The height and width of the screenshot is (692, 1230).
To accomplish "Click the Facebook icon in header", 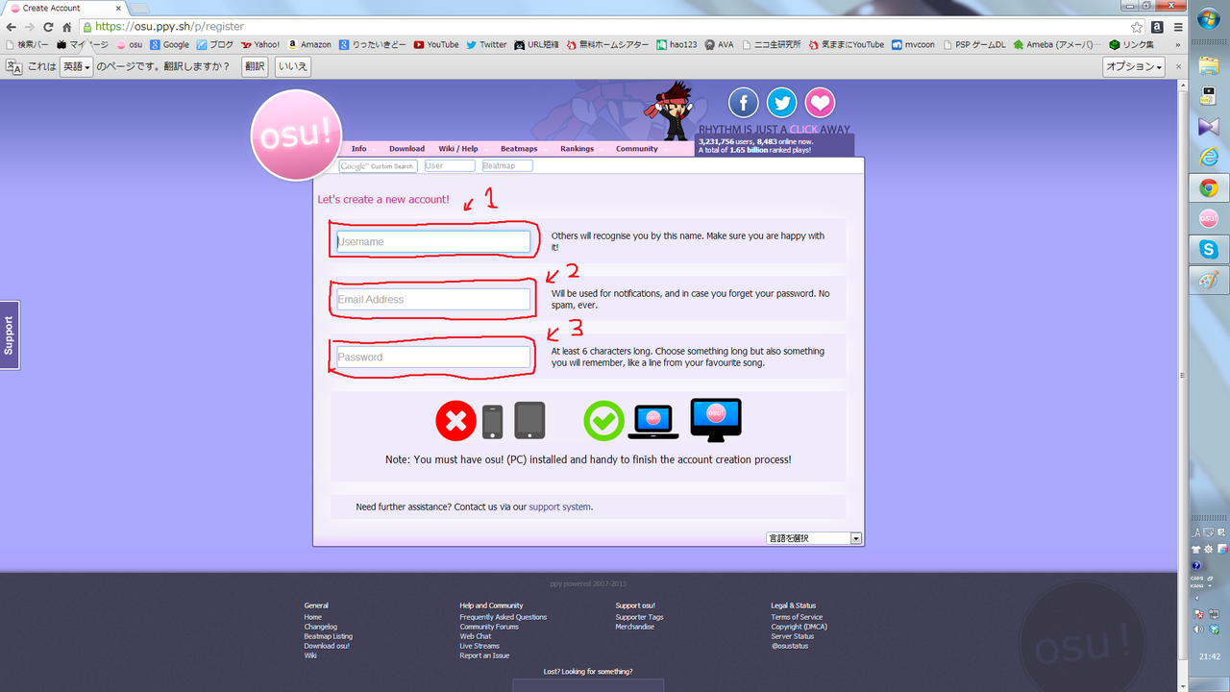I will [743, 102].
